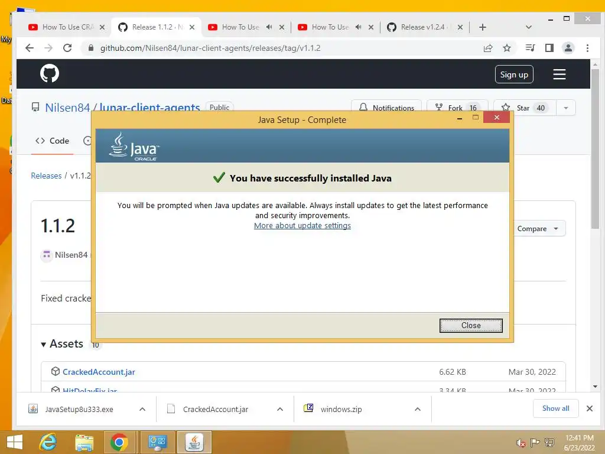Open the Compare dropdown
Viewport: 605px width, 454px height.
[539, 229]
